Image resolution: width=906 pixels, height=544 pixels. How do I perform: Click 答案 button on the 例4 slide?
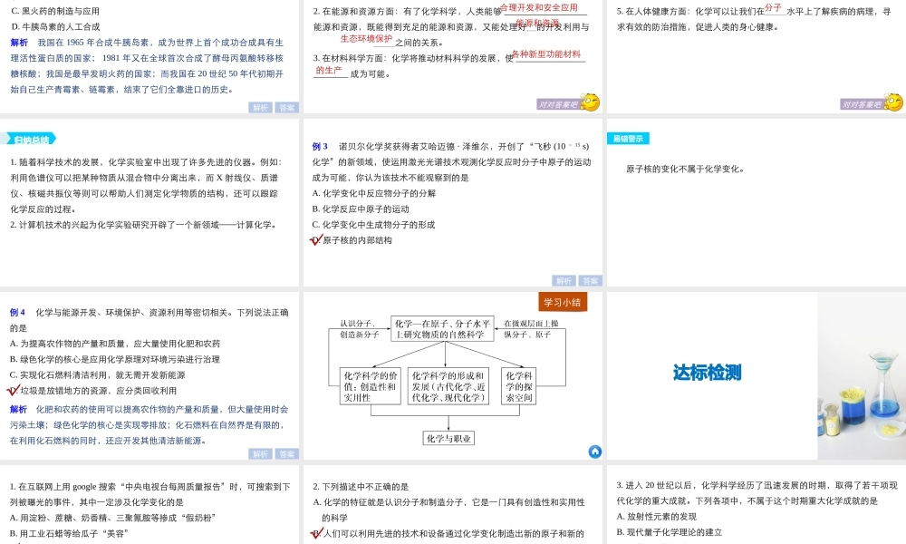[x=286, y=454]
